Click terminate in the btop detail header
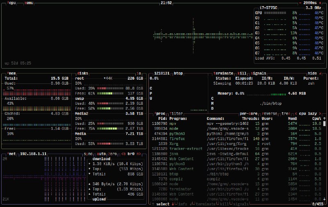 pos(223,74)
